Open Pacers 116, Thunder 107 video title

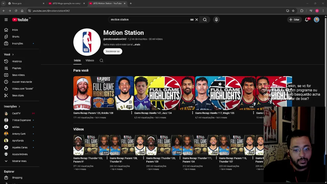(233, 160)
